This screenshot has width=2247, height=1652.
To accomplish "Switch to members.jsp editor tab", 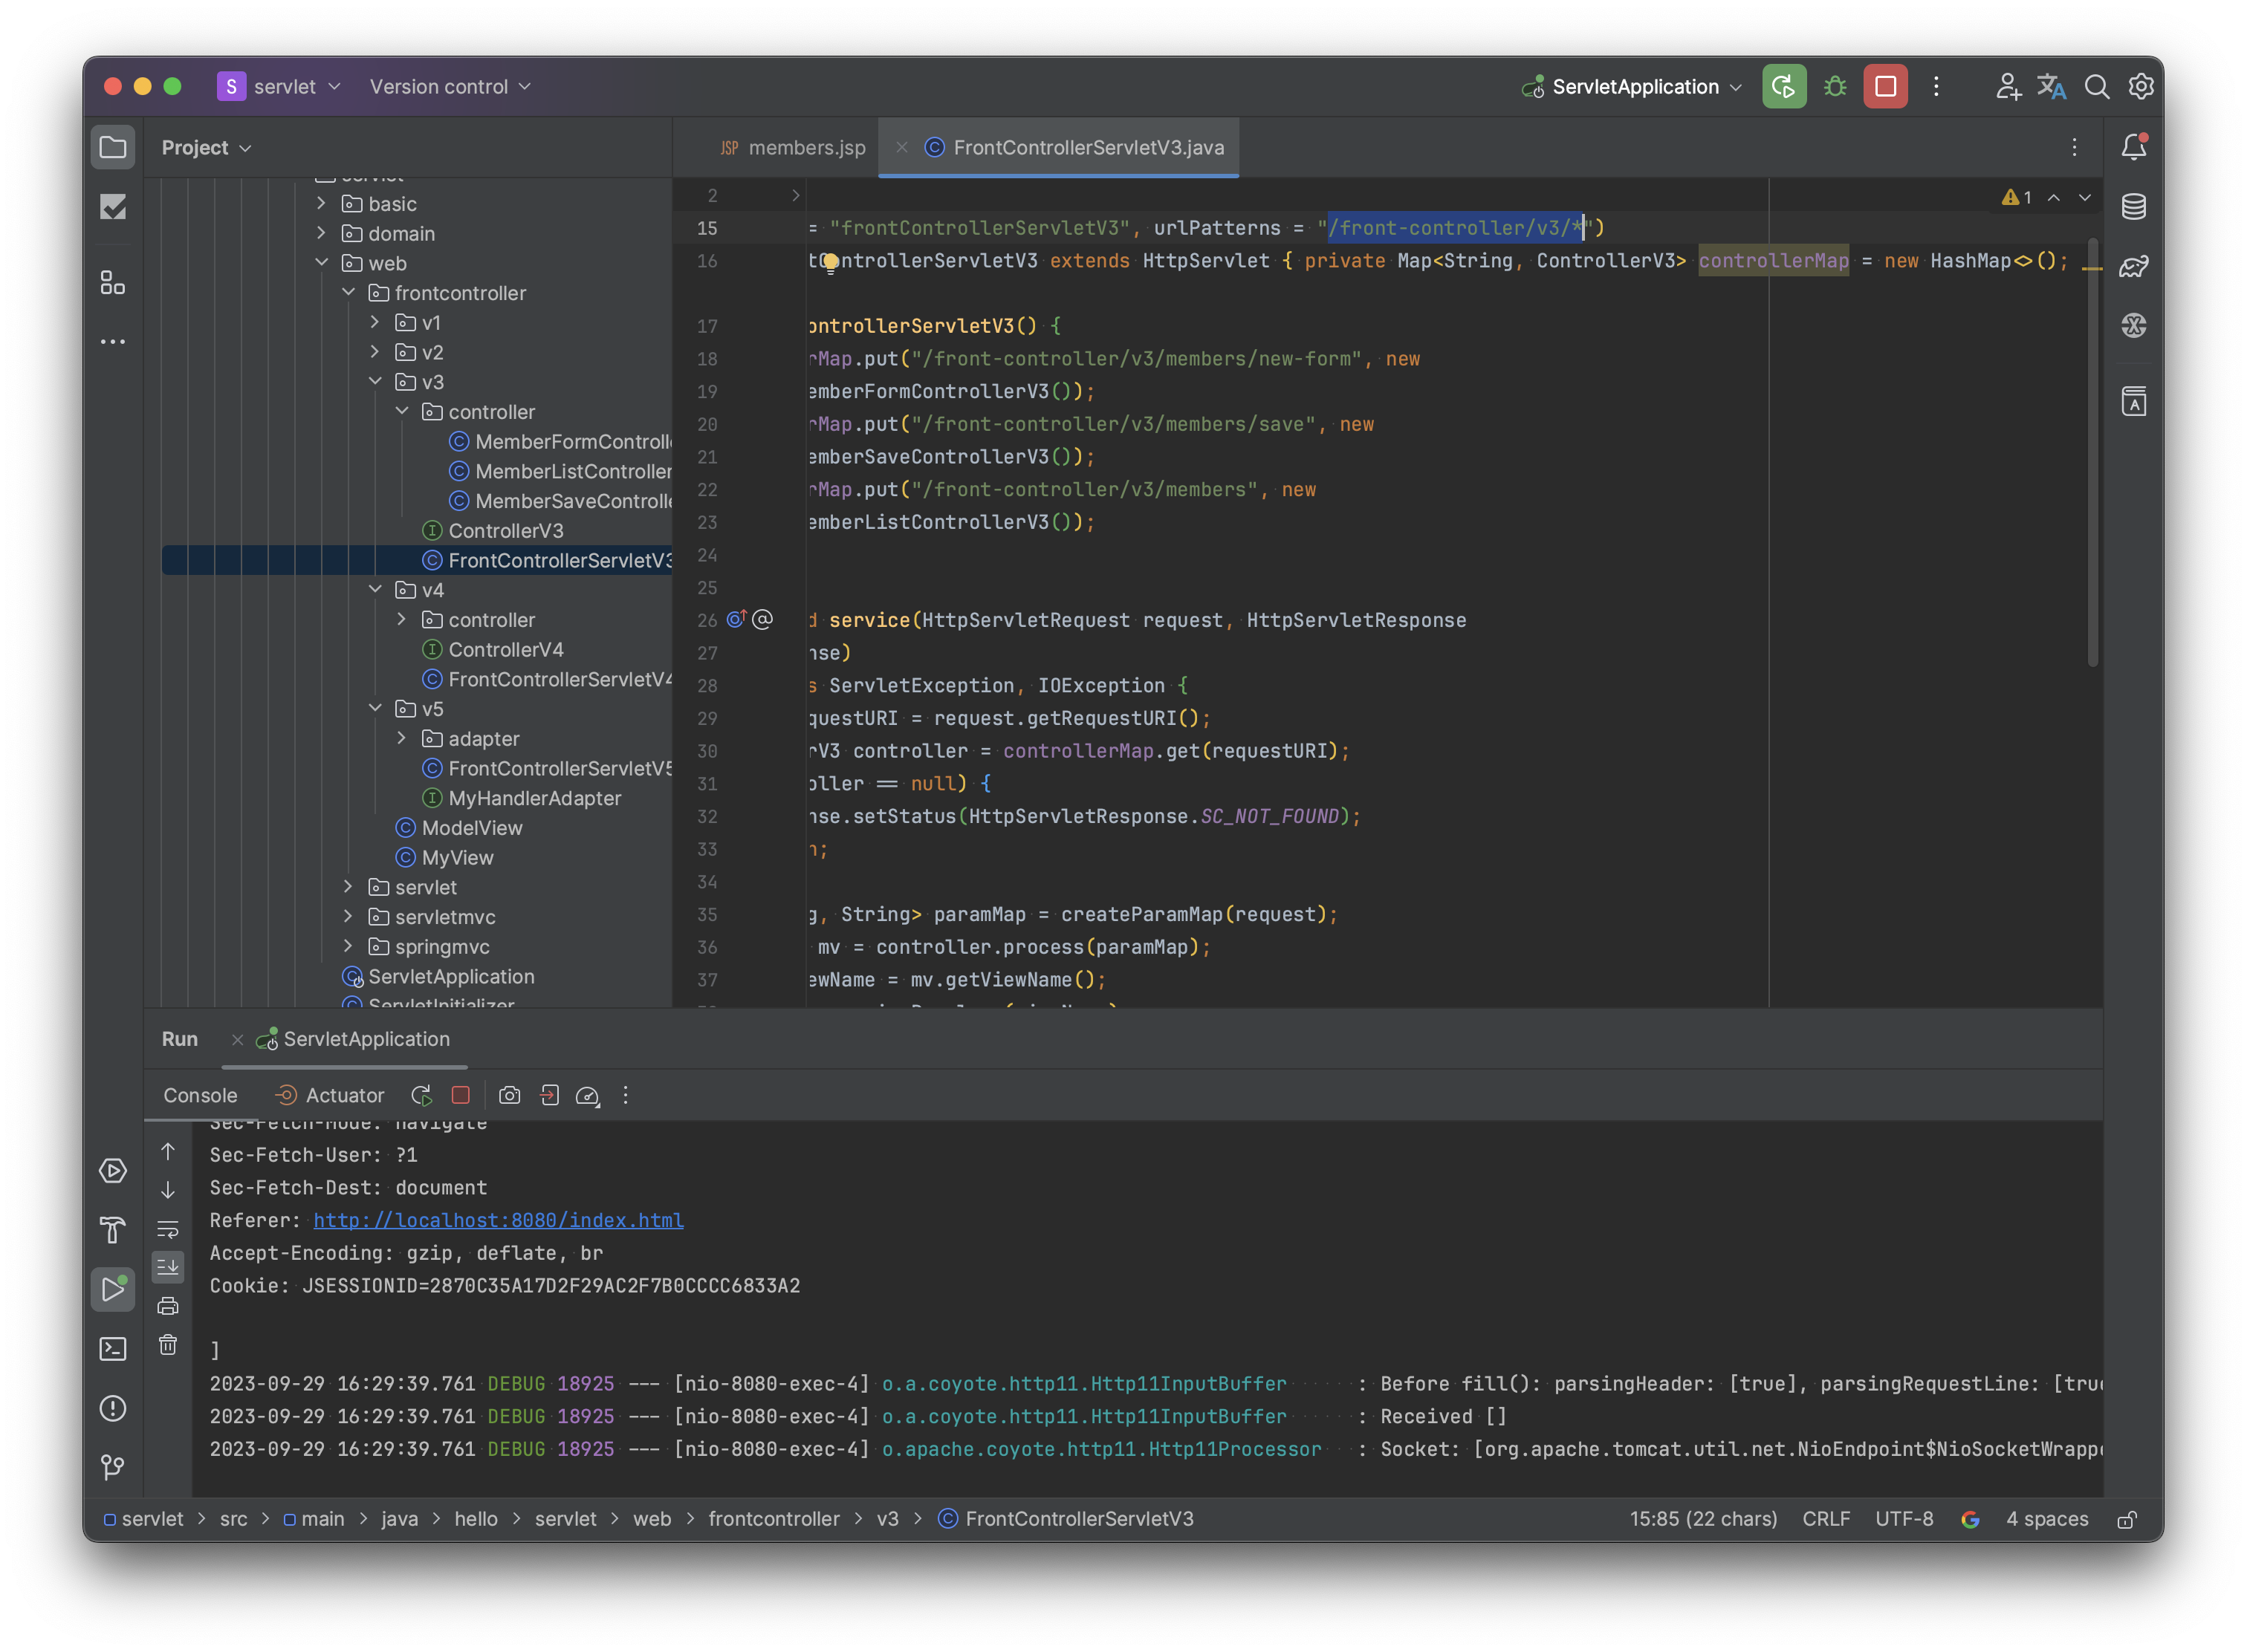I will [x=792, y=148].
